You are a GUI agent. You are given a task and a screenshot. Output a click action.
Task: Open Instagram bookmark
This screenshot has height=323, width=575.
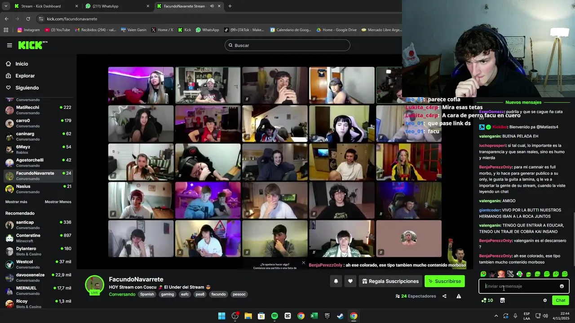pyautogui.click(x=29, y=30)
